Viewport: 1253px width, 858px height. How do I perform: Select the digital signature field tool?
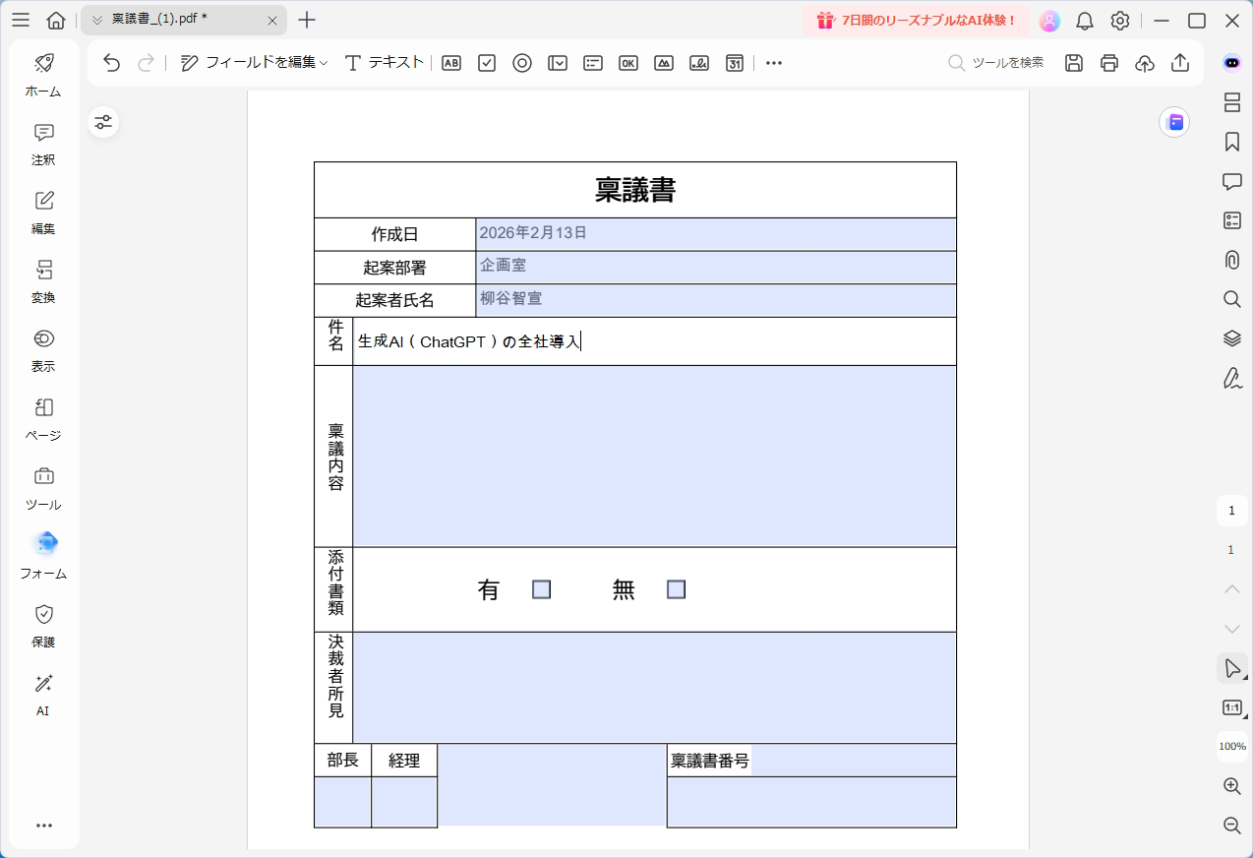(x=699, y=62)
